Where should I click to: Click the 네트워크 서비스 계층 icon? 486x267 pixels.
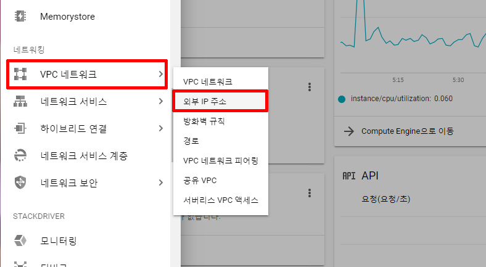(20, 155)
